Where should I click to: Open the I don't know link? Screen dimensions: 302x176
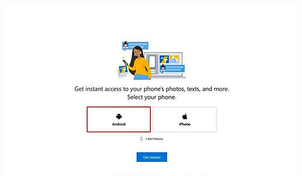154,139
